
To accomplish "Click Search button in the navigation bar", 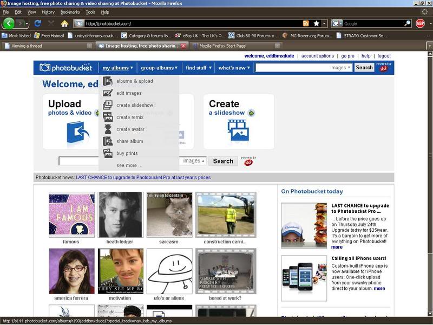I will [364, 67].
